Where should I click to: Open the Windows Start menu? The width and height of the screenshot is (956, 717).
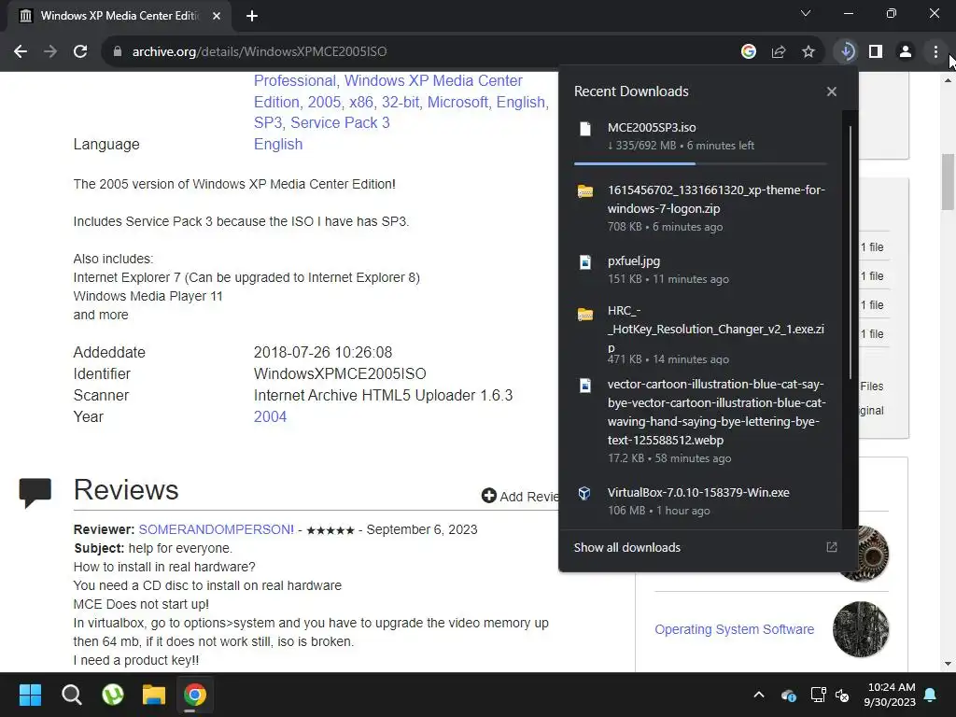(30, 695)
